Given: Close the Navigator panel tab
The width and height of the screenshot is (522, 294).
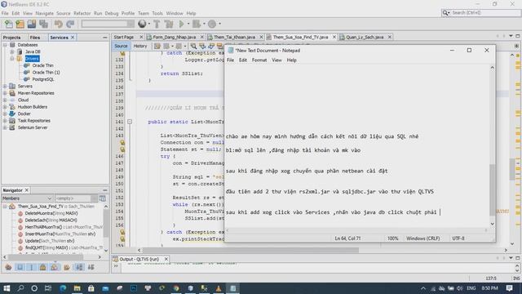Looking at the screenshot, I should coord(27,190).
